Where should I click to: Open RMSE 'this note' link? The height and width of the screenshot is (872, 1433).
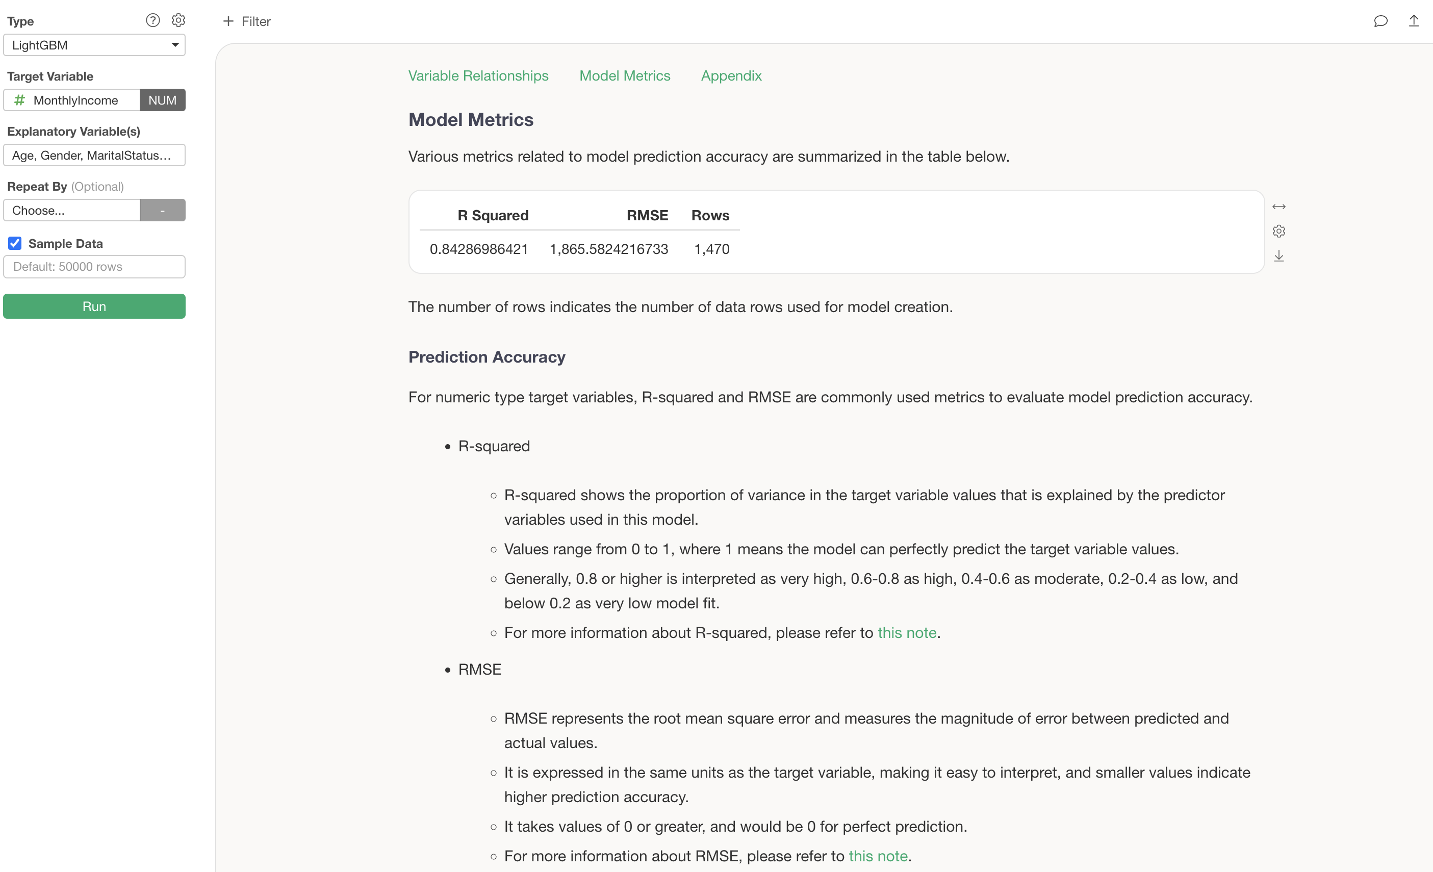pos(878,856)
